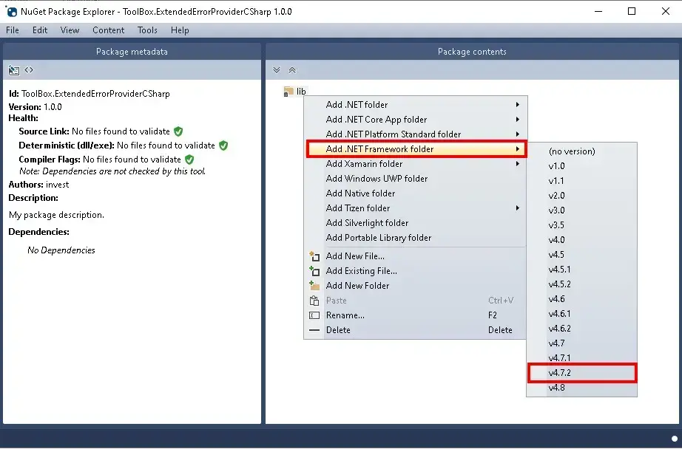Pick framework version v3.5

pos(581,225)
